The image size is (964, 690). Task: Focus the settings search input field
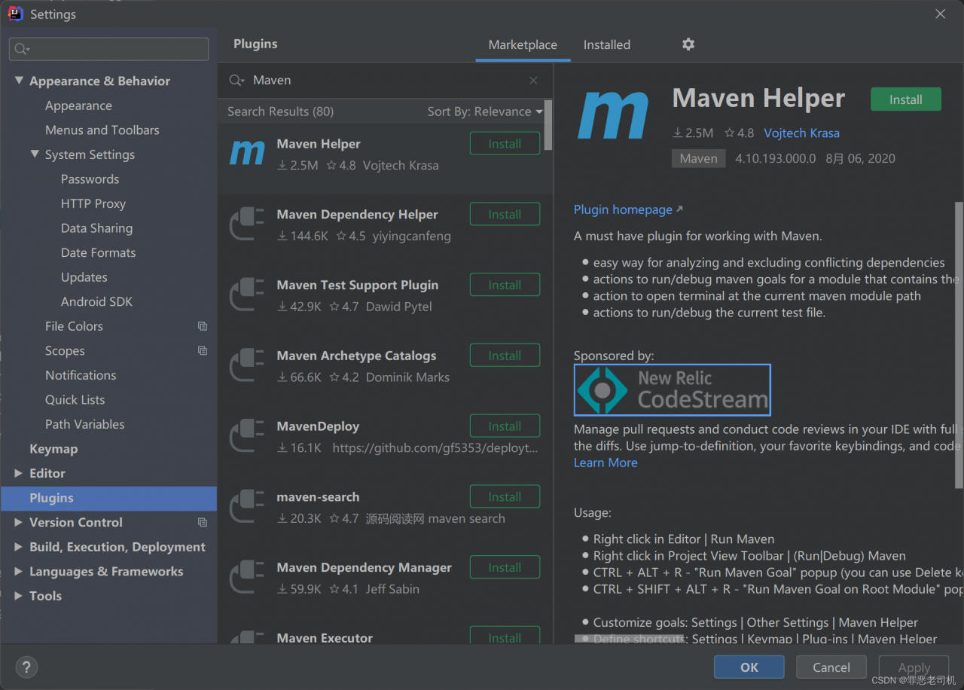(x=108, y=49)
